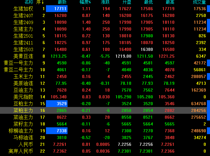Select the 菜油主力 row name
Viewport: 210px width, 156px height.
click(23, 117)
